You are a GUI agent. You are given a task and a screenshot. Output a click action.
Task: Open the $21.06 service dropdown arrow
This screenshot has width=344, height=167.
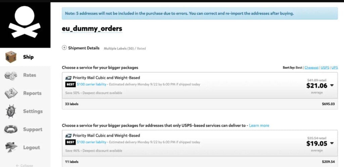[332, 85]
